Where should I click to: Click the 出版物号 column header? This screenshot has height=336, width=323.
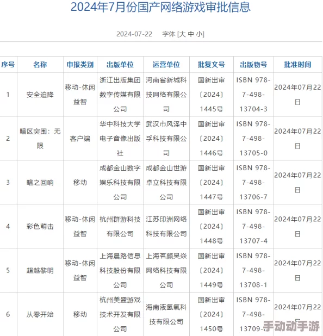click(x=253, y=65)
